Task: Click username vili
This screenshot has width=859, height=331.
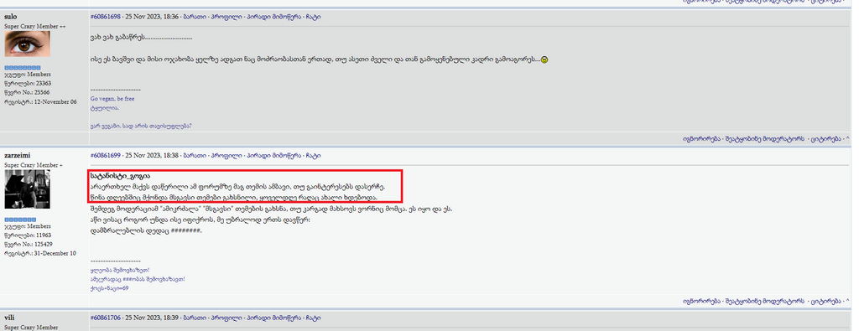Action: click(x=9, y=318)
